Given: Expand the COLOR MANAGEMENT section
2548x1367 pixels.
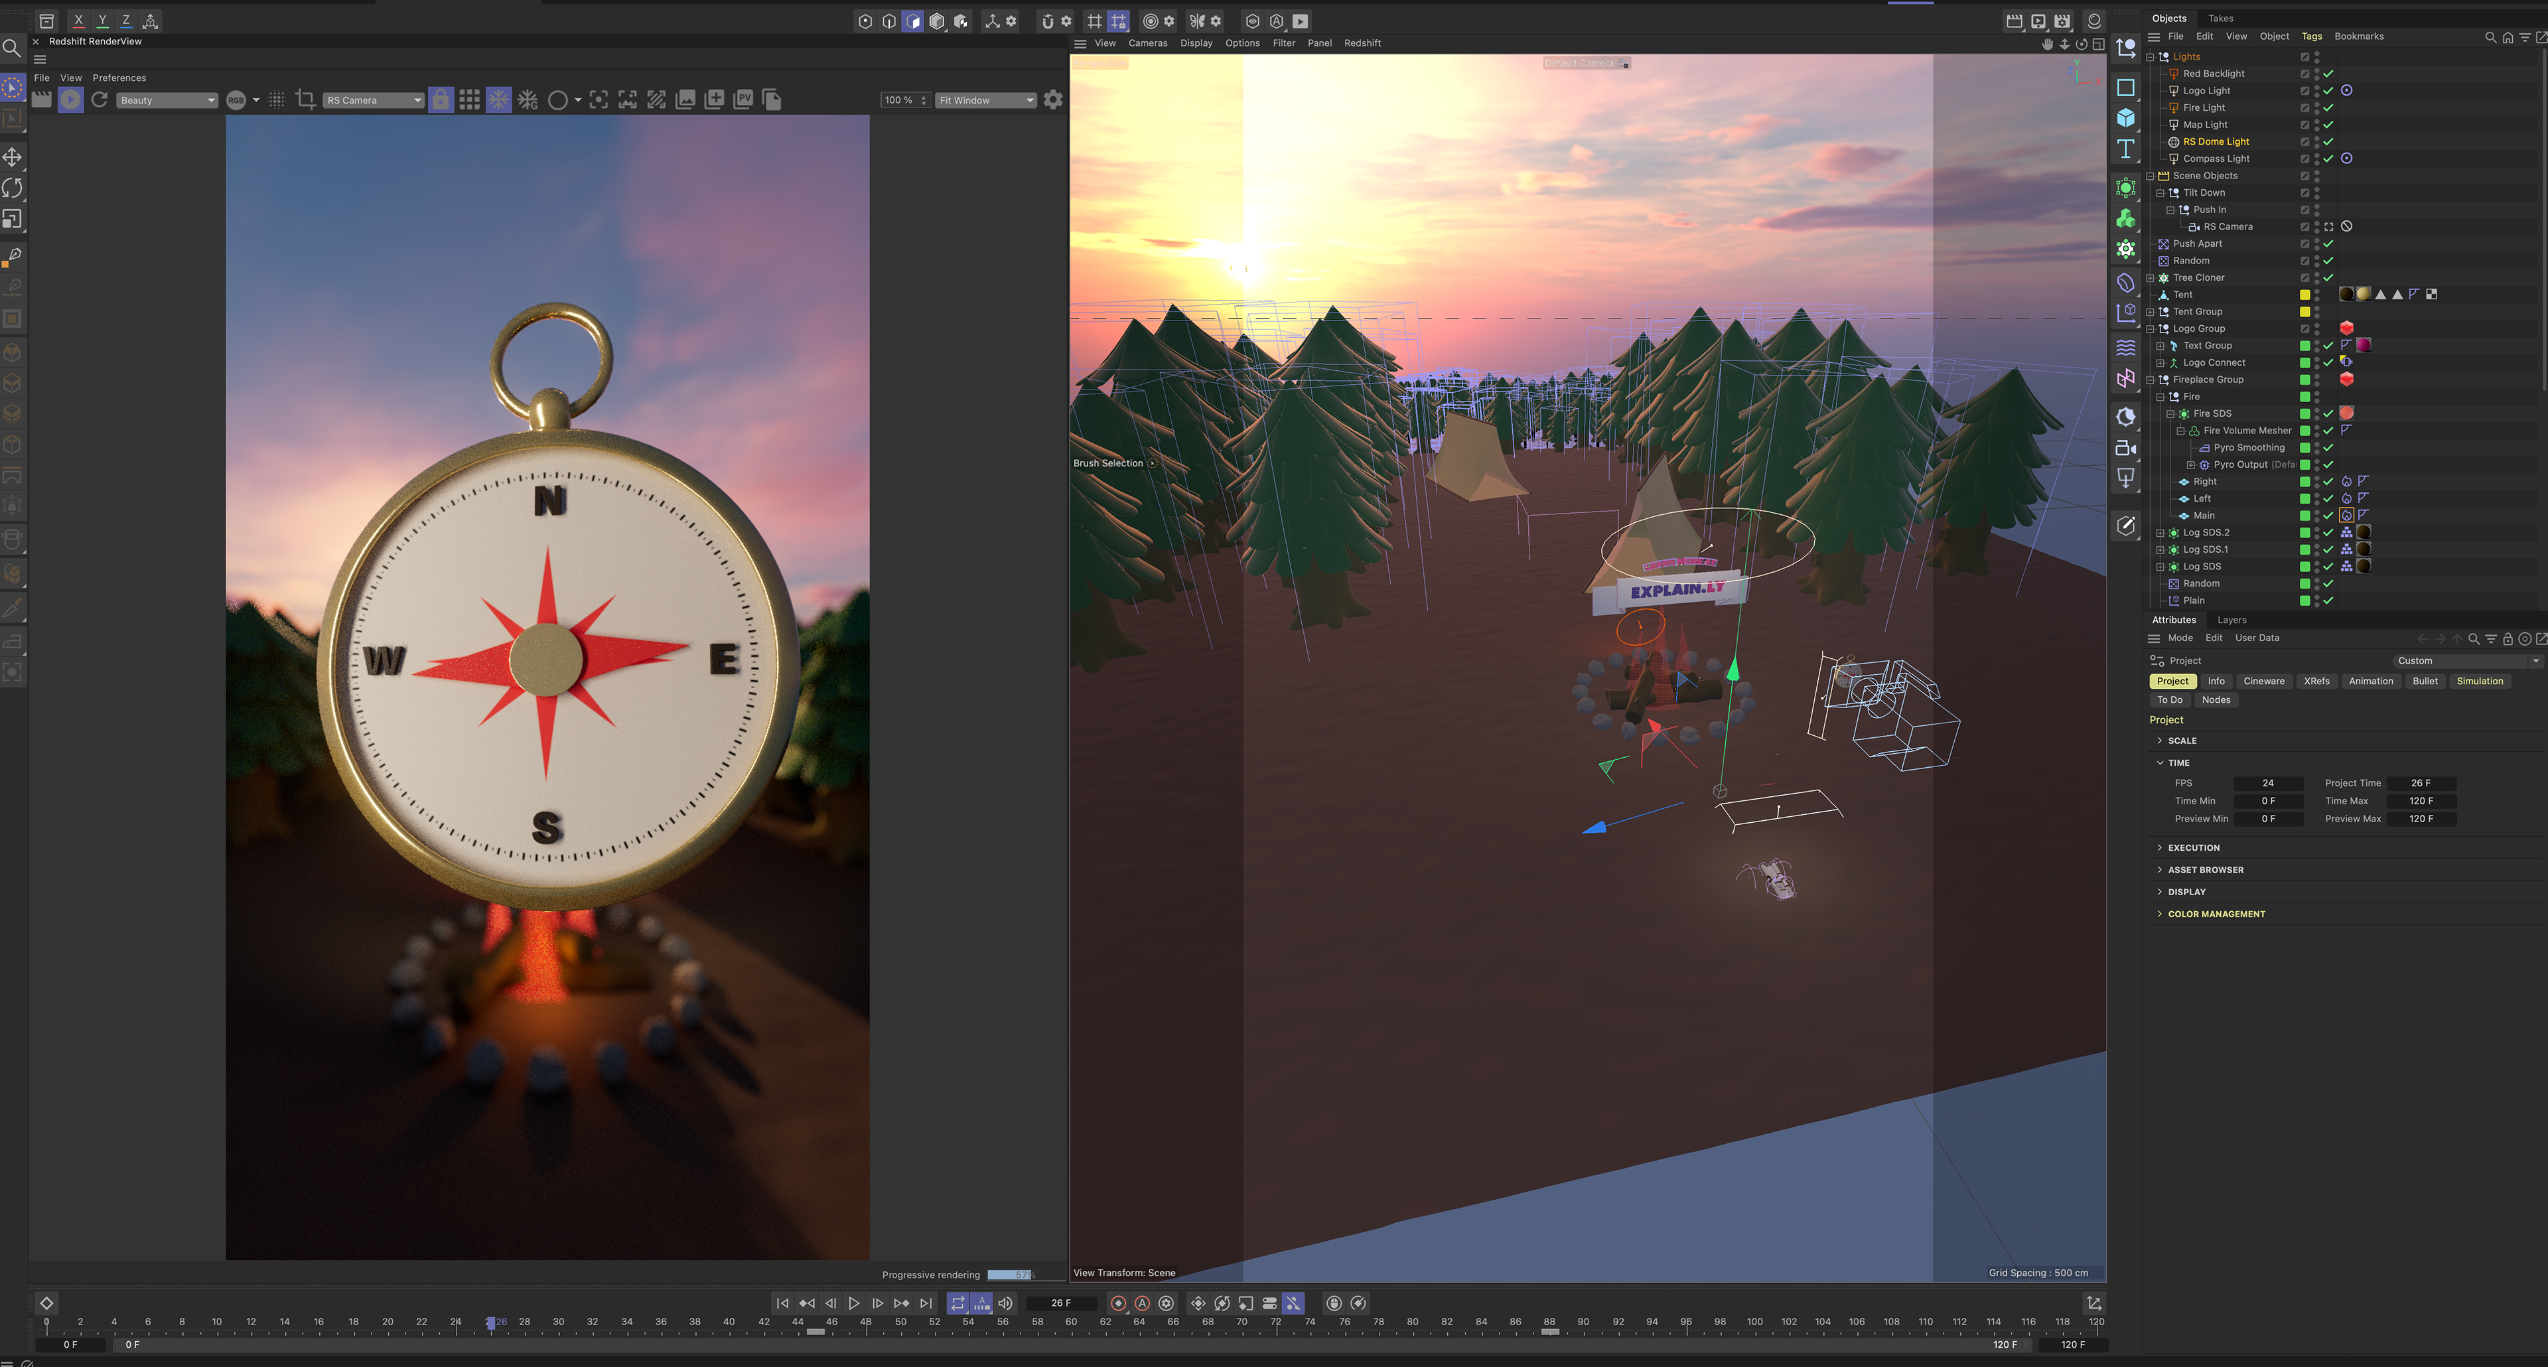Looking at the screenshot, I should click(2159, 914).
